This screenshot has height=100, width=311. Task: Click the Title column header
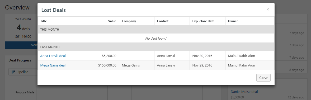click(x=44, y=21)
